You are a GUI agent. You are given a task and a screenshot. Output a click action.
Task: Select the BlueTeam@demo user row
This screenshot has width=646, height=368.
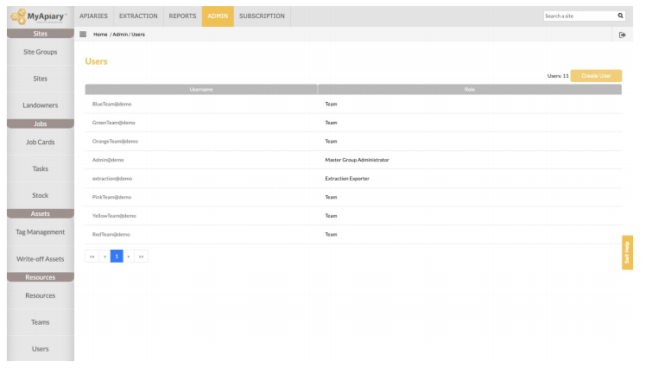pyautogui.click(x=353, y=105)
